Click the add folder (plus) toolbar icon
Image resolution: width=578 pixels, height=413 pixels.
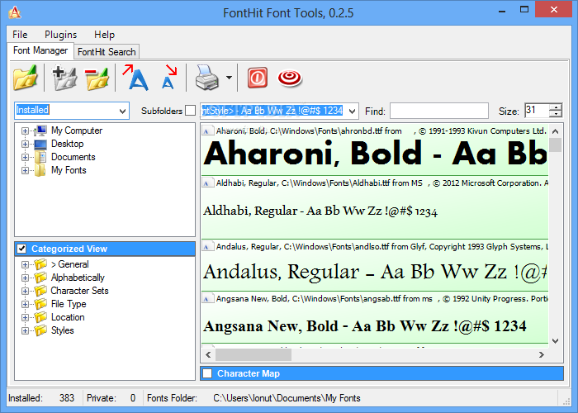[64, 78]
